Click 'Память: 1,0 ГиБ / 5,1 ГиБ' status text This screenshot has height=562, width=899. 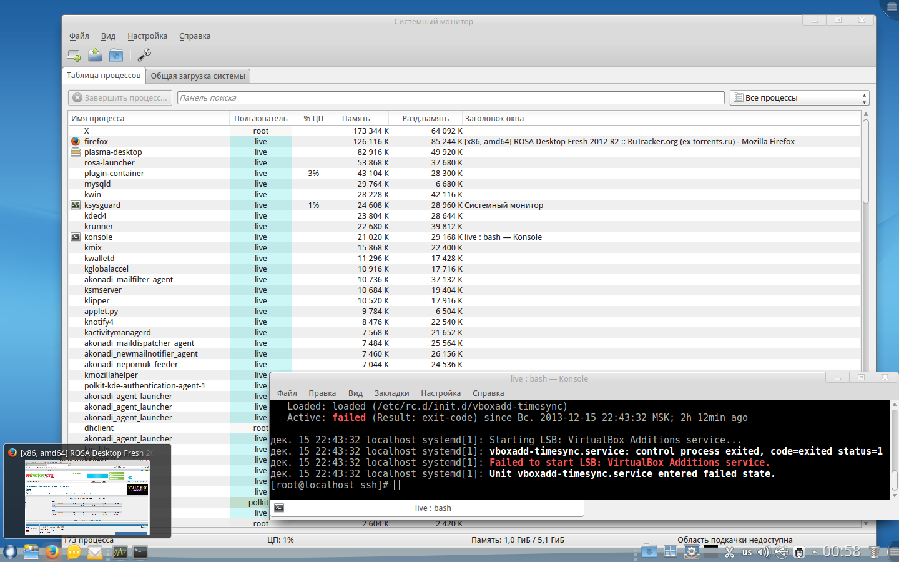point(518,540)
